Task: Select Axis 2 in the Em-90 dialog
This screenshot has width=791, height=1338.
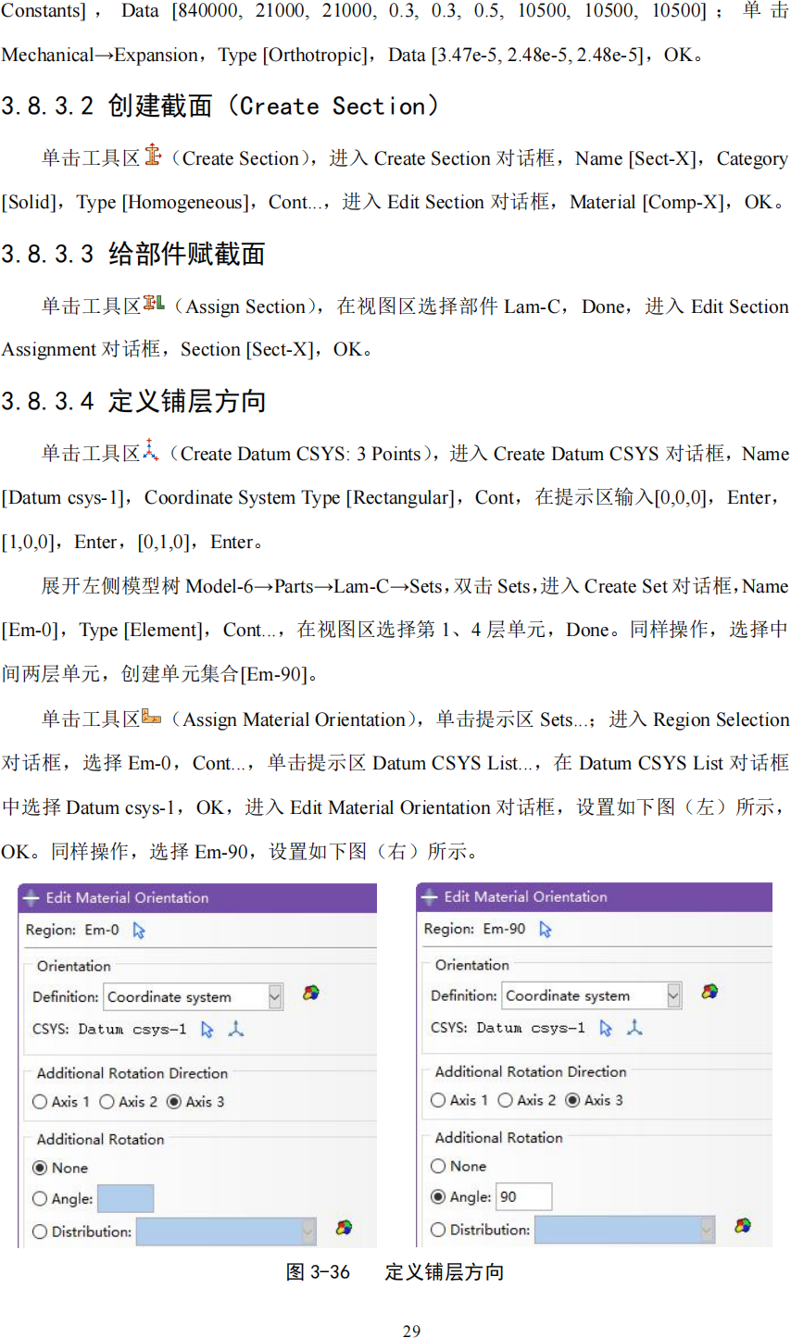Action: (526, 1100)
